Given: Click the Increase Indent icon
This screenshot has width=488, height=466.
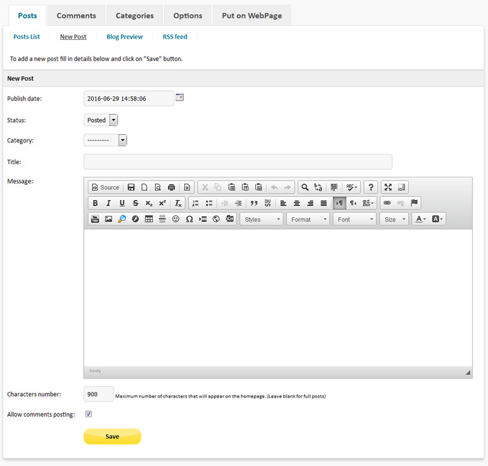Looking at the screenshot, I should 238,203.
